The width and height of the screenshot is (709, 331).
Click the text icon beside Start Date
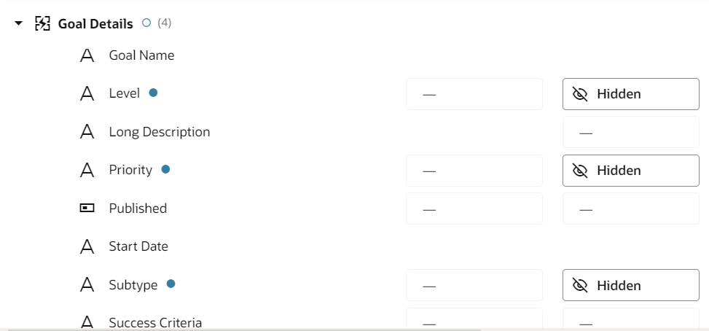[87, 246]
